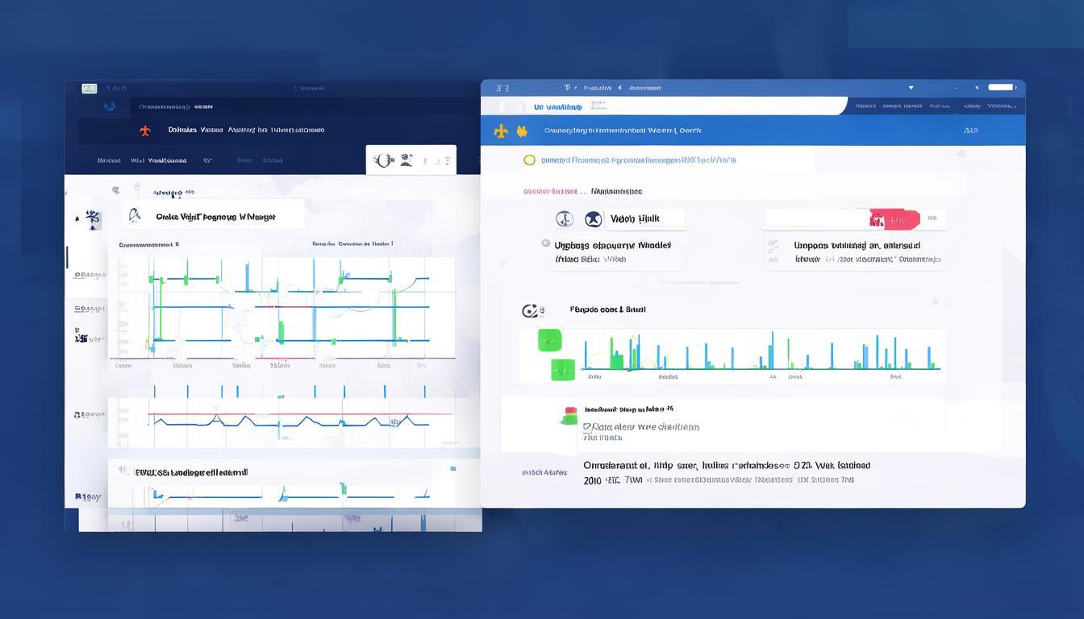Click the lower green square chart legend icon
Viewport: 1084px width, 619px height.
(562, 370)
